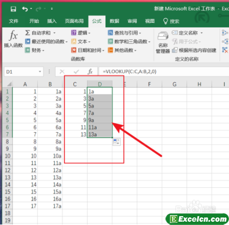Open the Name Box dropdown arrow
229x225 pixels.
40,72
